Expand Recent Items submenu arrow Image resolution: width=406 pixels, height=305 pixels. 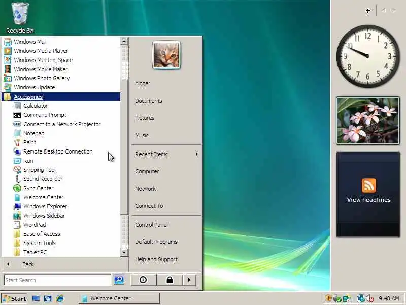coord(197,154)
